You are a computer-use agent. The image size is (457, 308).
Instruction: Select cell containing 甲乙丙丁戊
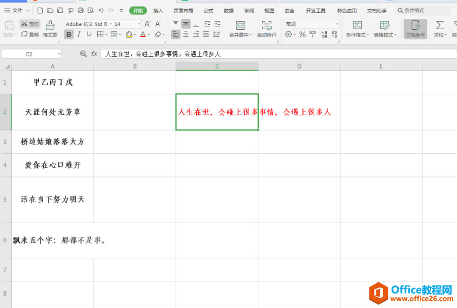point(53,83)
